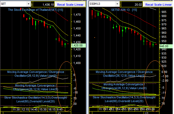This screenshot has width=174, height=114.
Task: Click the 985 price axis value
Action: click(164, 12)
